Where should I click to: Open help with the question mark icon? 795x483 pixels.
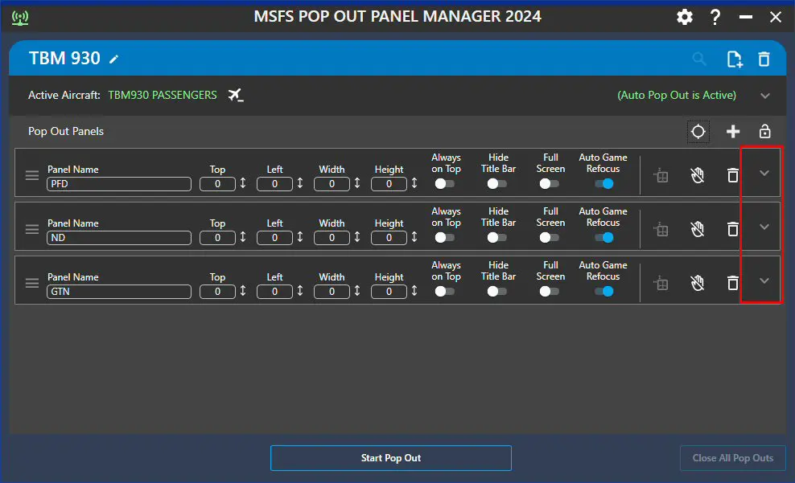[x=715, y=17]
